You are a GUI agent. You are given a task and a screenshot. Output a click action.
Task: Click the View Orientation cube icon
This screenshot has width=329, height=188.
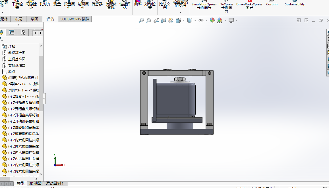178,20
